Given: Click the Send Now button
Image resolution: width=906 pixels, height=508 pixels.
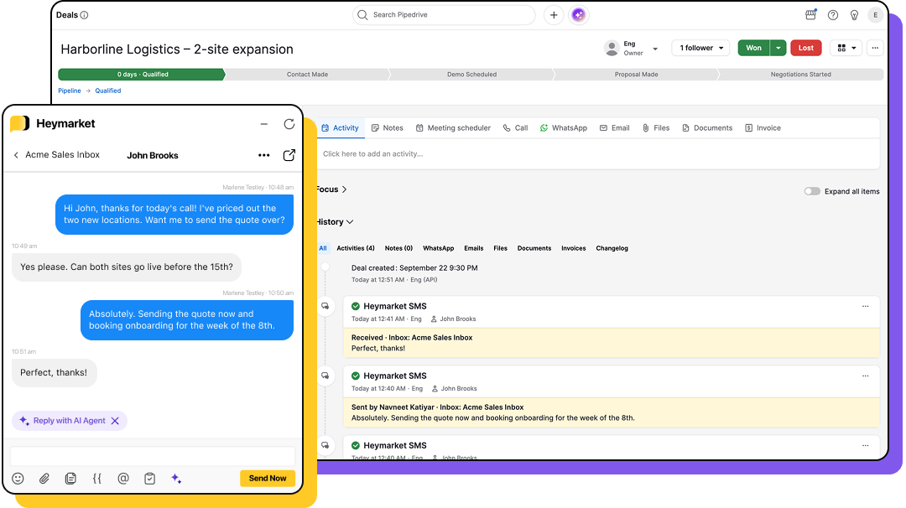Looking at the screenshot, I should coord(268,478).
